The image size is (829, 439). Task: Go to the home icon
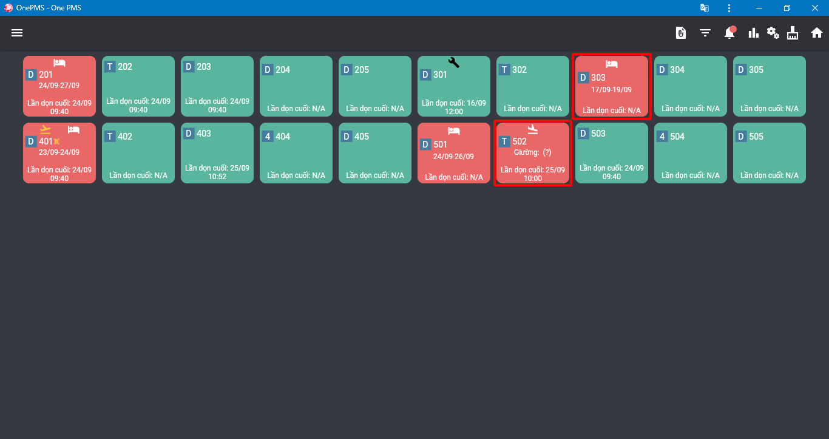point(817,33)
